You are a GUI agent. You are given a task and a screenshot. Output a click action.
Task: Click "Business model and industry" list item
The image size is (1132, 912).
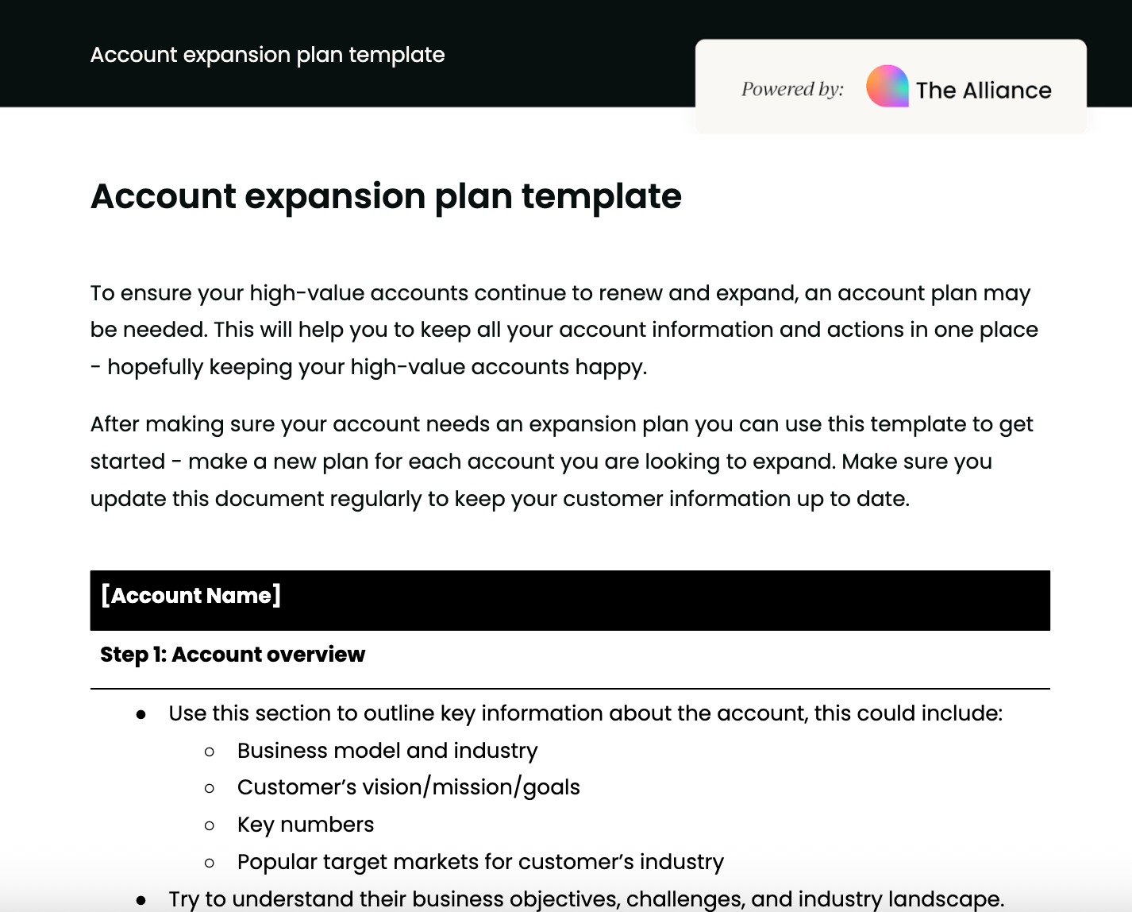pyautogui.click(x=387, y=751)
